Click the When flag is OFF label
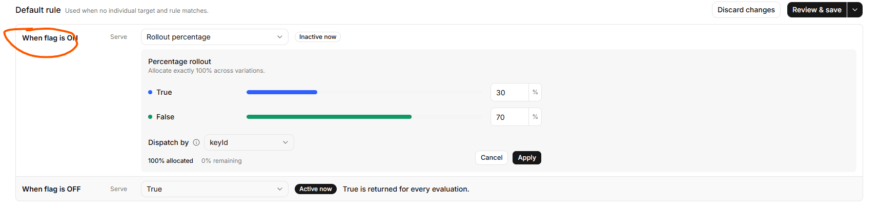 coord(51,189)
